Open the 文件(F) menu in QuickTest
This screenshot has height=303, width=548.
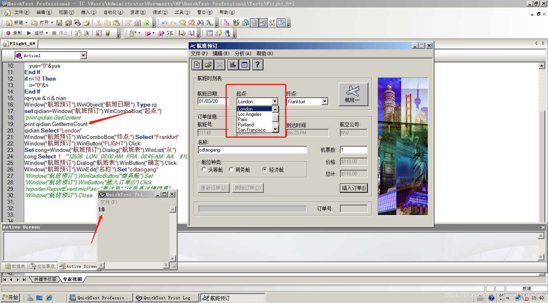[x=22, y=13]
